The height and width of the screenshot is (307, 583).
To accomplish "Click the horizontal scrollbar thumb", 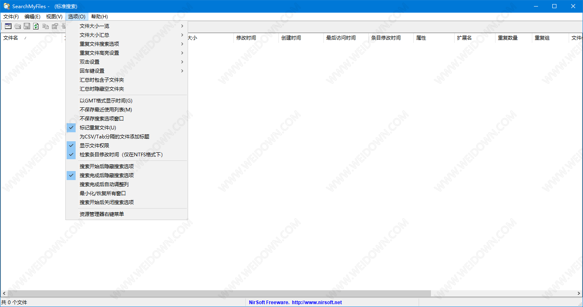I will click(x=219, y=293).
